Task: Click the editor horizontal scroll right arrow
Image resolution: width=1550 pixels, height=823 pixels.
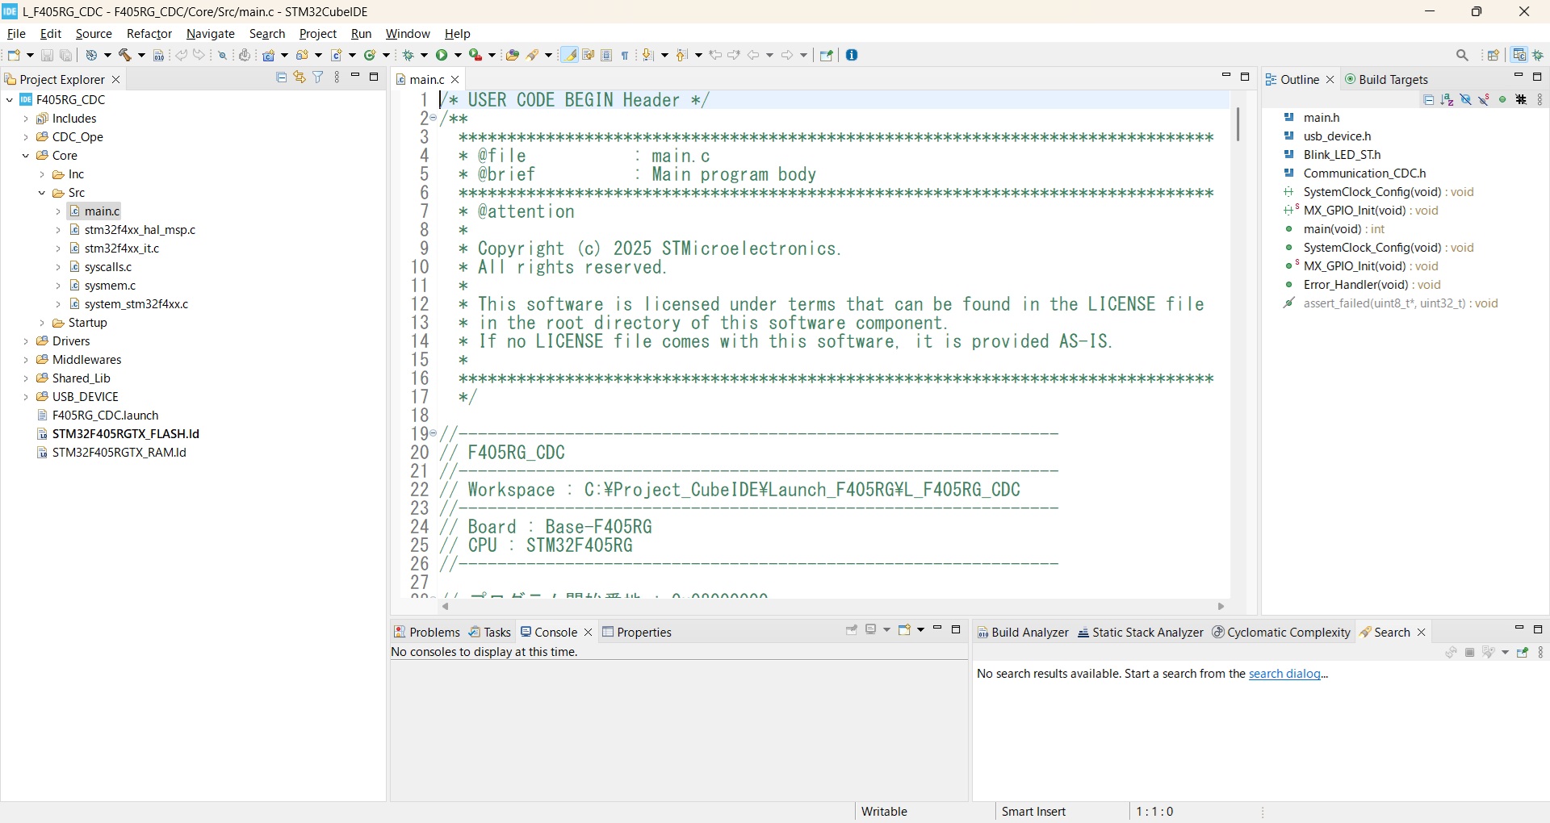Action: (1221, 607)
